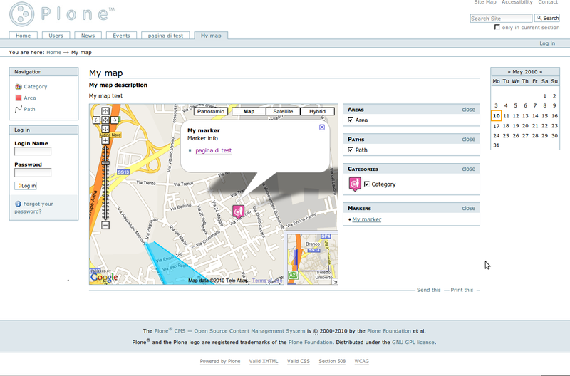Collapse the Areas panel via close
The height and width of the screenshot is (376, 570).
[x=468, y=110]
